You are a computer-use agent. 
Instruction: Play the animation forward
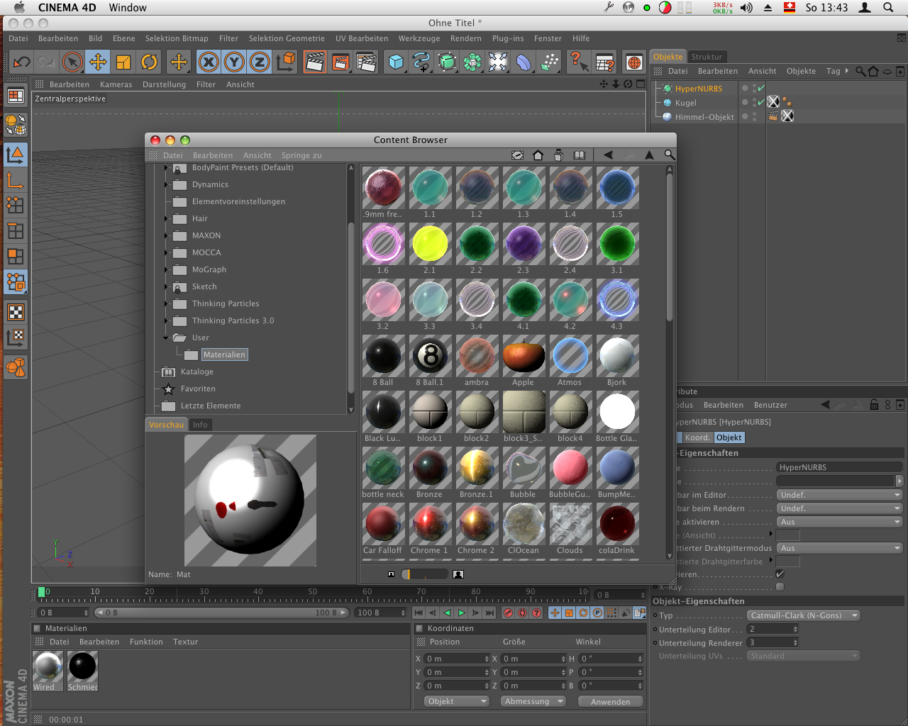click(461, 613)
